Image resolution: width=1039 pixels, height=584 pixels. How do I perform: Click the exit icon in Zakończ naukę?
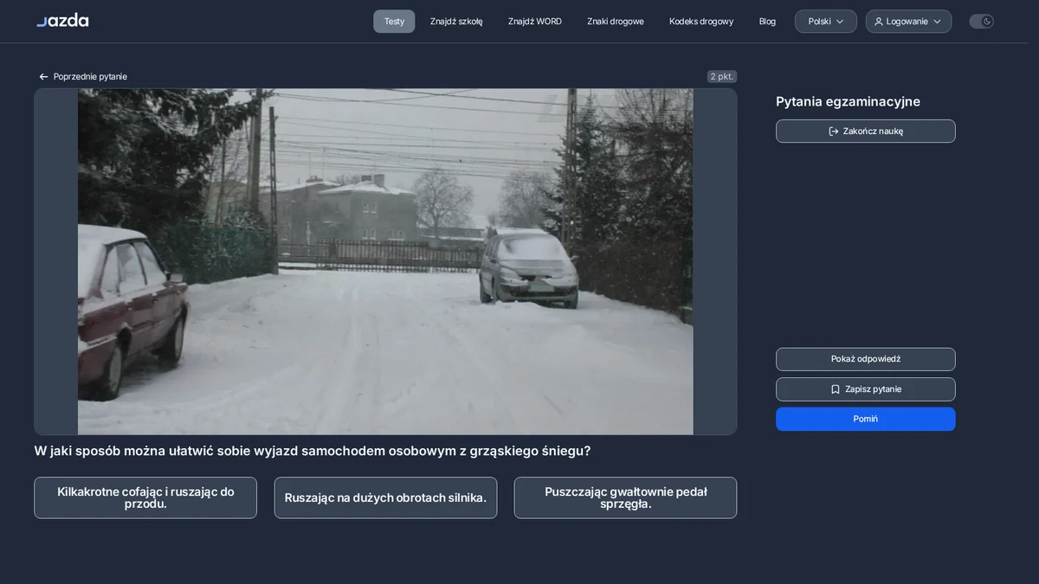click(834, 132)
